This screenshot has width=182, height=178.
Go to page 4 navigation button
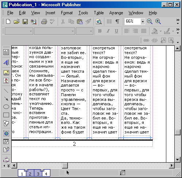[x=46, y=173]
